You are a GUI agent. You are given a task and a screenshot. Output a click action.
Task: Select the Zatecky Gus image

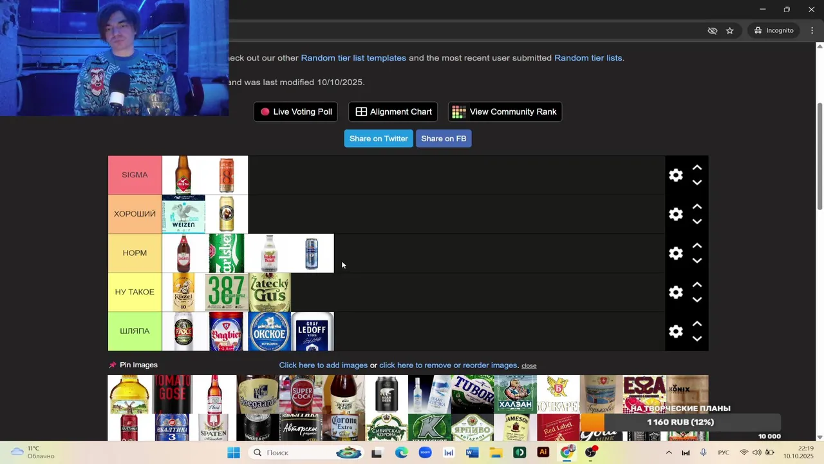click(x=270, y=292)
